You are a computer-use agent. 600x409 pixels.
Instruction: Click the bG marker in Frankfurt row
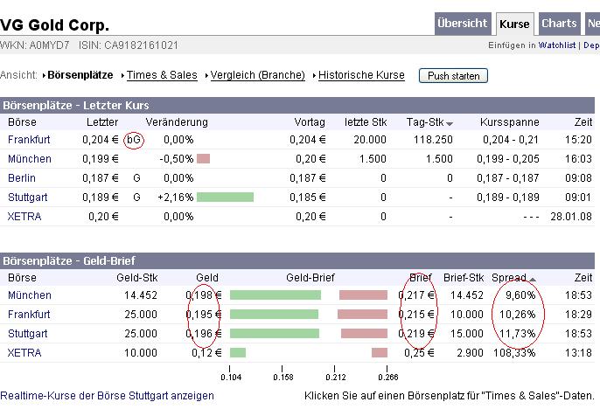click(x=134, y=140)
